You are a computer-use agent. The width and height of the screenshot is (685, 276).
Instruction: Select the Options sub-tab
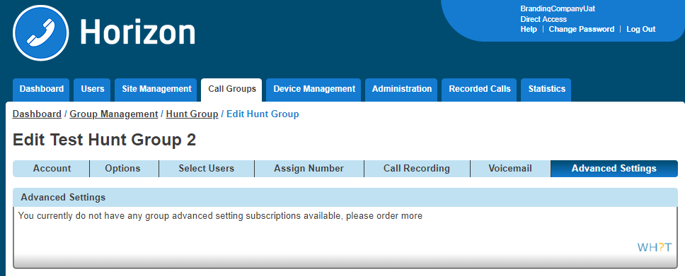[124, 169]
